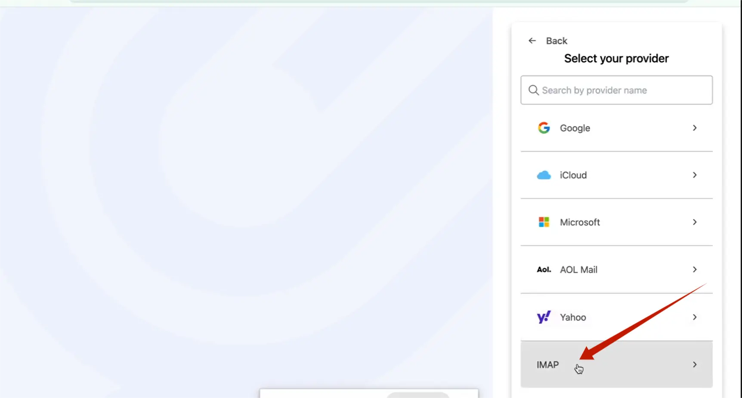
Task: Expand the Google row chevron
Action: click(x=694, y=128)
